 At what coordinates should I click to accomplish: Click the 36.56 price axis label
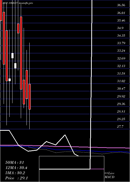point(121,5)
